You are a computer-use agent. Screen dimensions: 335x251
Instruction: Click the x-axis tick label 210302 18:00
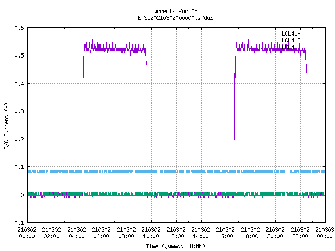(250, 233)
